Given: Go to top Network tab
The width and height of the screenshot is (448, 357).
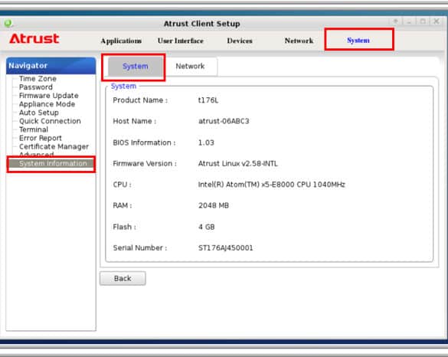Looking at the screenshot, I should [x=299, y=41].
